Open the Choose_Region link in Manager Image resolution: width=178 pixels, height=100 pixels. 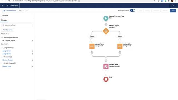tap(8, 60)
